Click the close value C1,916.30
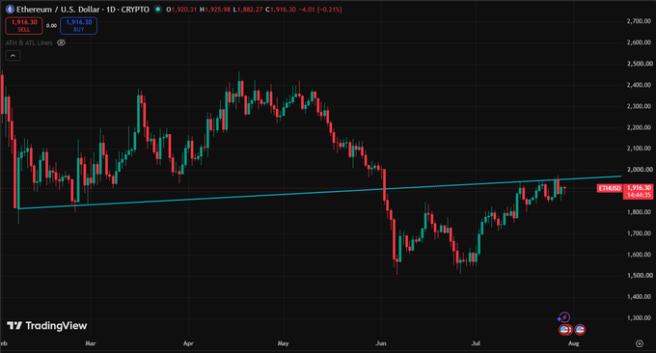The height and width of the screenshot is (353, 656). (282, 10)
